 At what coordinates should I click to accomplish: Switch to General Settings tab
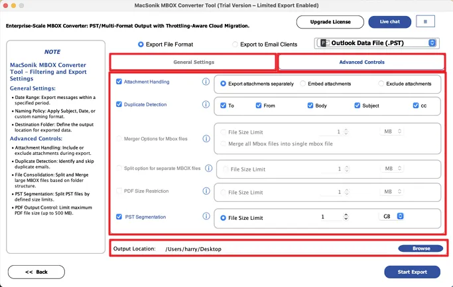click(193, 62)
